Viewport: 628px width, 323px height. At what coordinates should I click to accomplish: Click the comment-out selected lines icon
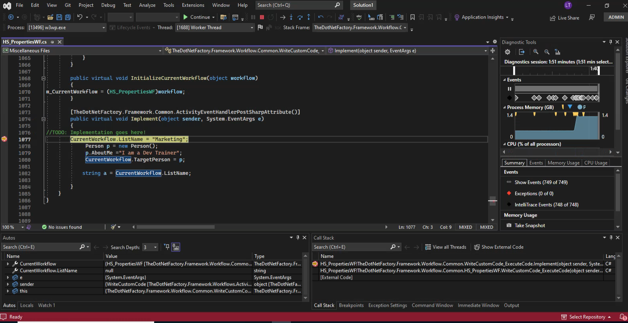[392, 17]
